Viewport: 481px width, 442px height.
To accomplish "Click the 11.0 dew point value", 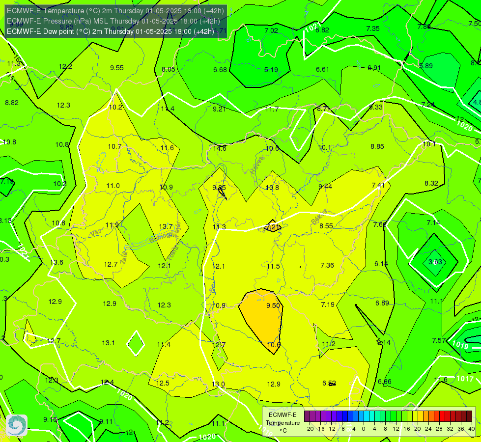I will (x=113, y=186).
